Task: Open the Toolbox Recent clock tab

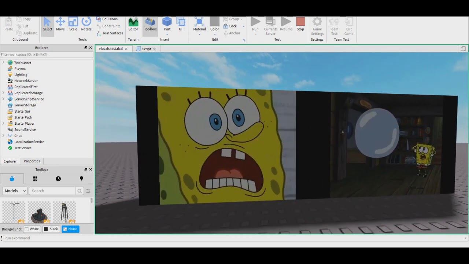Action: (58, 179)
